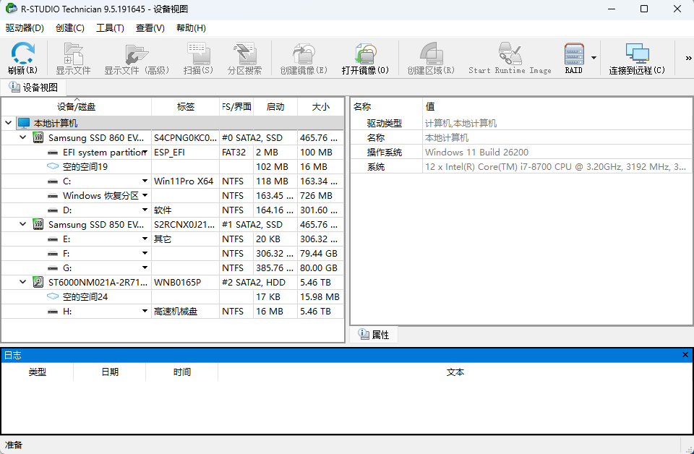This screenshot has width=694, height=454.
Task: Select the 属性 properties tab
Action: click(374, 334)
